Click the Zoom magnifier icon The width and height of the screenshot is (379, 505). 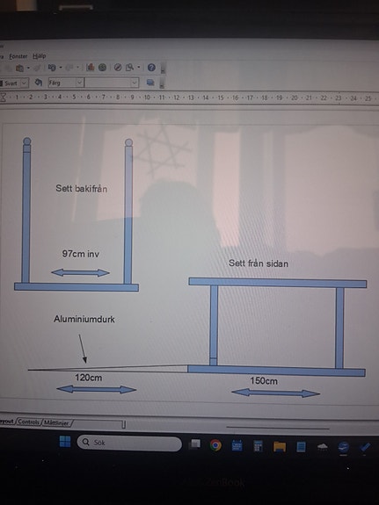pos(129,68)
